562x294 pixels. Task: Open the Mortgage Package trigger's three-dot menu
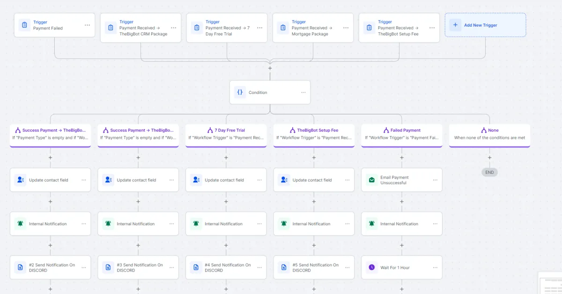point(346,28)
